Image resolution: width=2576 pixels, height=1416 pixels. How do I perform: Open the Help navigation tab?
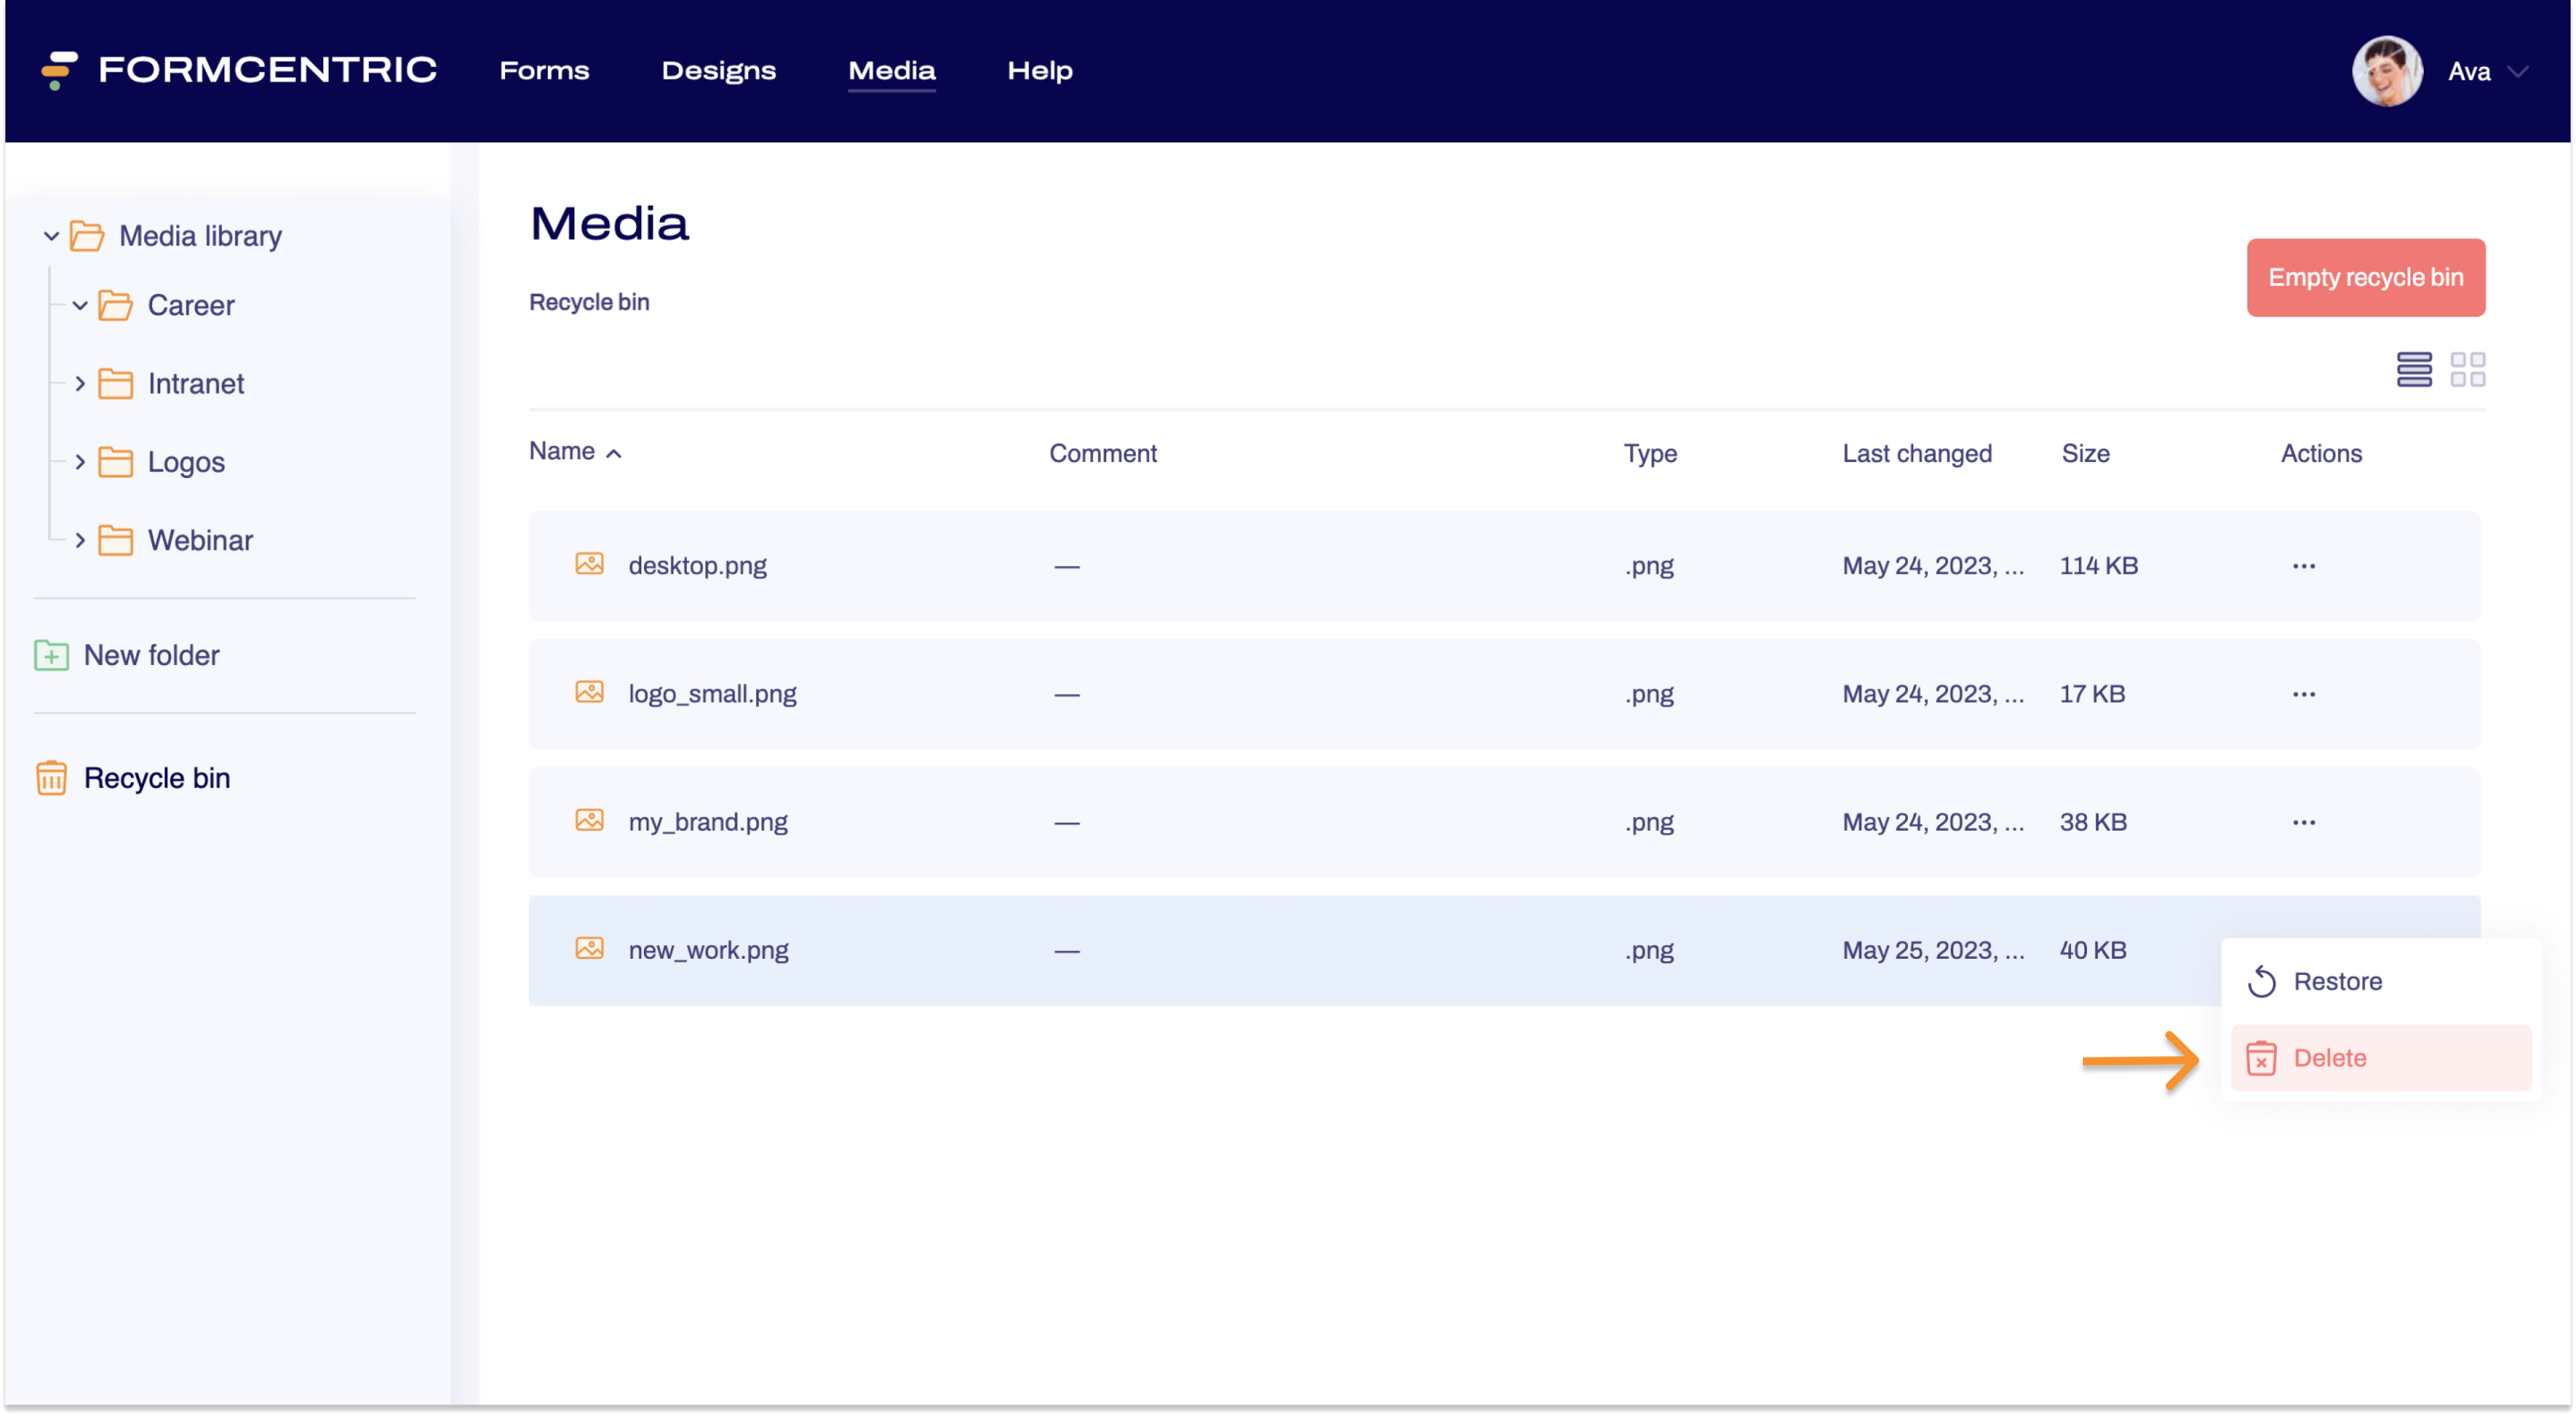1039,71
